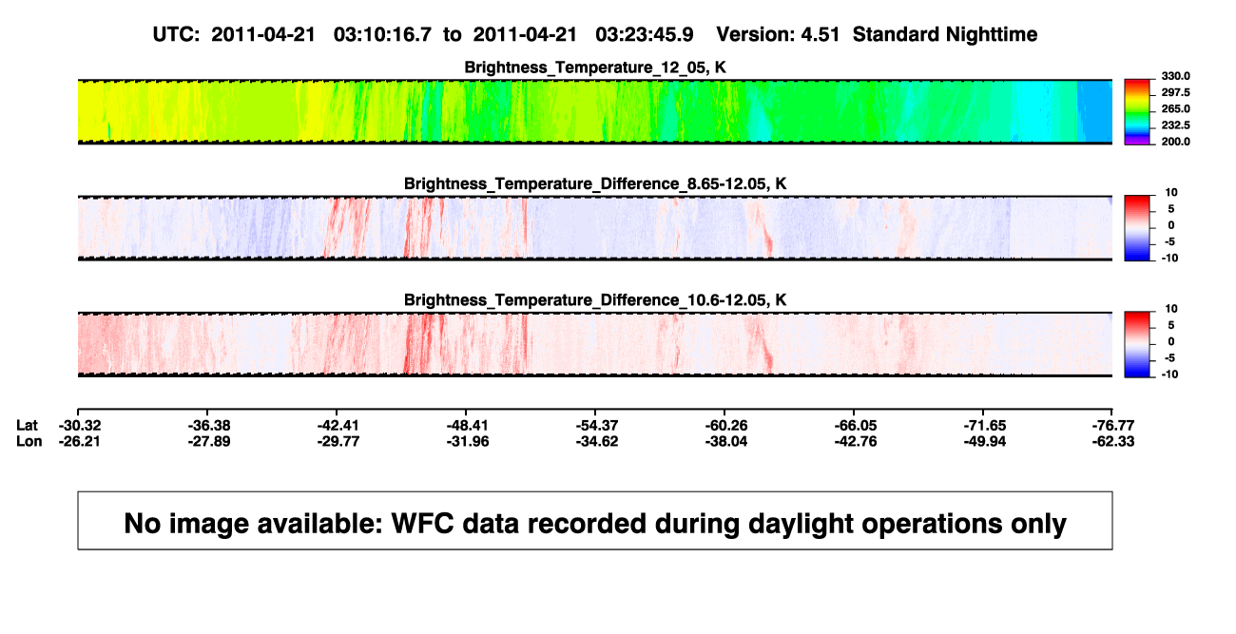Viewport: 1236px width, 634px height.
Task: Click the 10.6-12.05 difference image strip
Action: [x=595, y=343]
